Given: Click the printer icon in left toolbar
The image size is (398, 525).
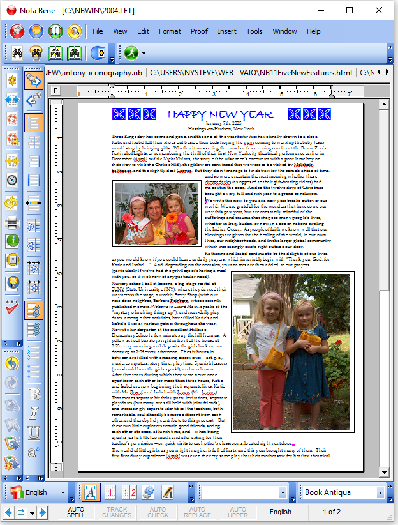Looking at the screenshot, I should pyautogui.click(x=11, y=223).
